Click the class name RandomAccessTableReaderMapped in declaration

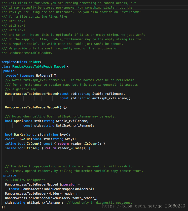[x=39, y=67]
